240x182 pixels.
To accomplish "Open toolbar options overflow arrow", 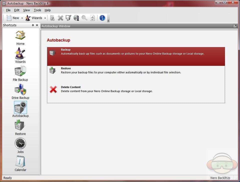I will [108, 21].
